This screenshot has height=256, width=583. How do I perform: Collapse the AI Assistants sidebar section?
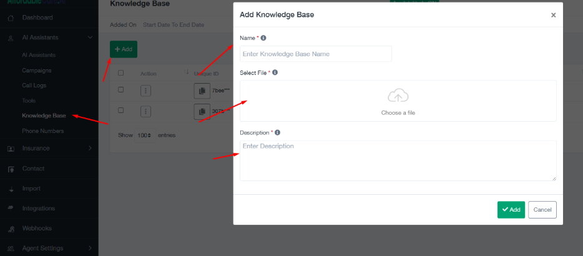tap(91, 38)
